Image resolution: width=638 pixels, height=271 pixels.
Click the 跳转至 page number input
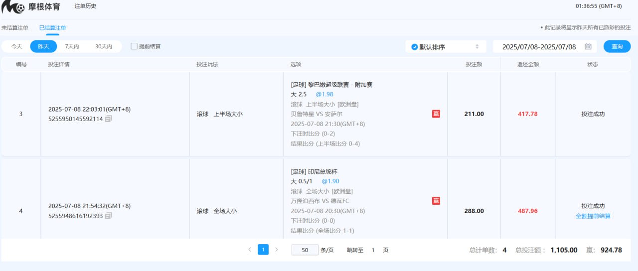(x=373, y=250)
